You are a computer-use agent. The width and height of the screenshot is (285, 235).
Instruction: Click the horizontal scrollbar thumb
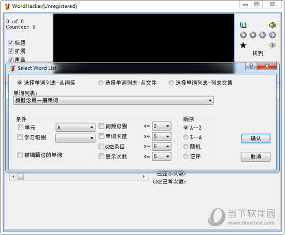point(21,177)
